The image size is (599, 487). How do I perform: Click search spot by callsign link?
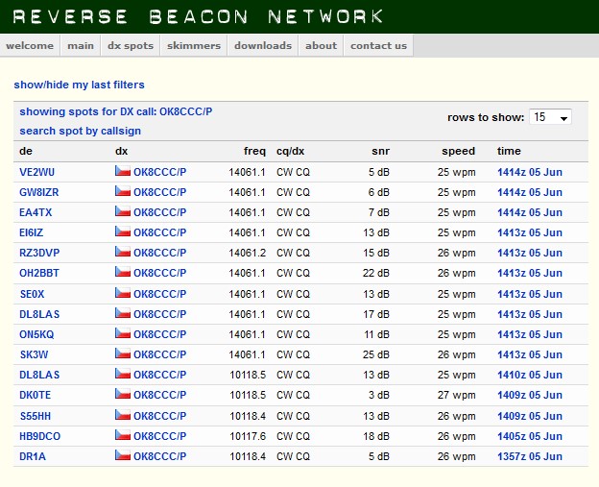coord(80,131)
